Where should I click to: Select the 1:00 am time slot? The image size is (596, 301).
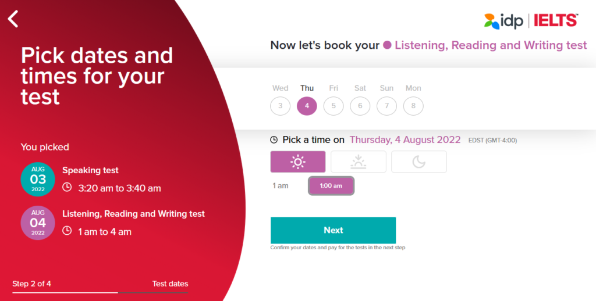[x=331, y=186]
